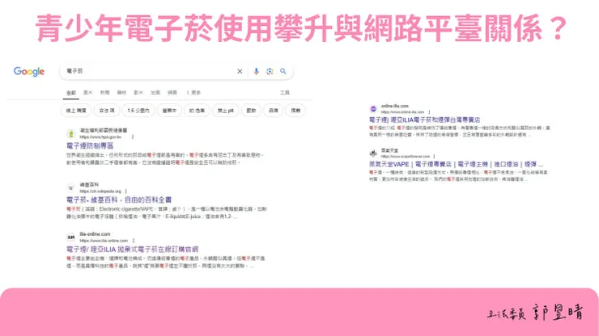This screenshot has width=599, height=336.
Task: Click the blue magnifier search icon
Action: [283, 71]
